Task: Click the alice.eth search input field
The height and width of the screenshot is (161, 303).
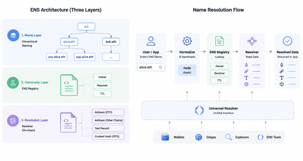Action: [151, 67]
